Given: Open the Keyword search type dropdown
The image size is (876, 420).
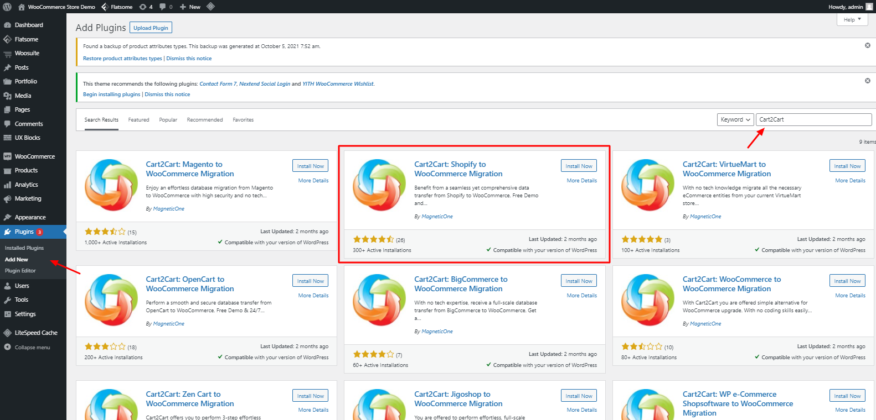Looking at the screenshot, I should [x=735, y=119].
